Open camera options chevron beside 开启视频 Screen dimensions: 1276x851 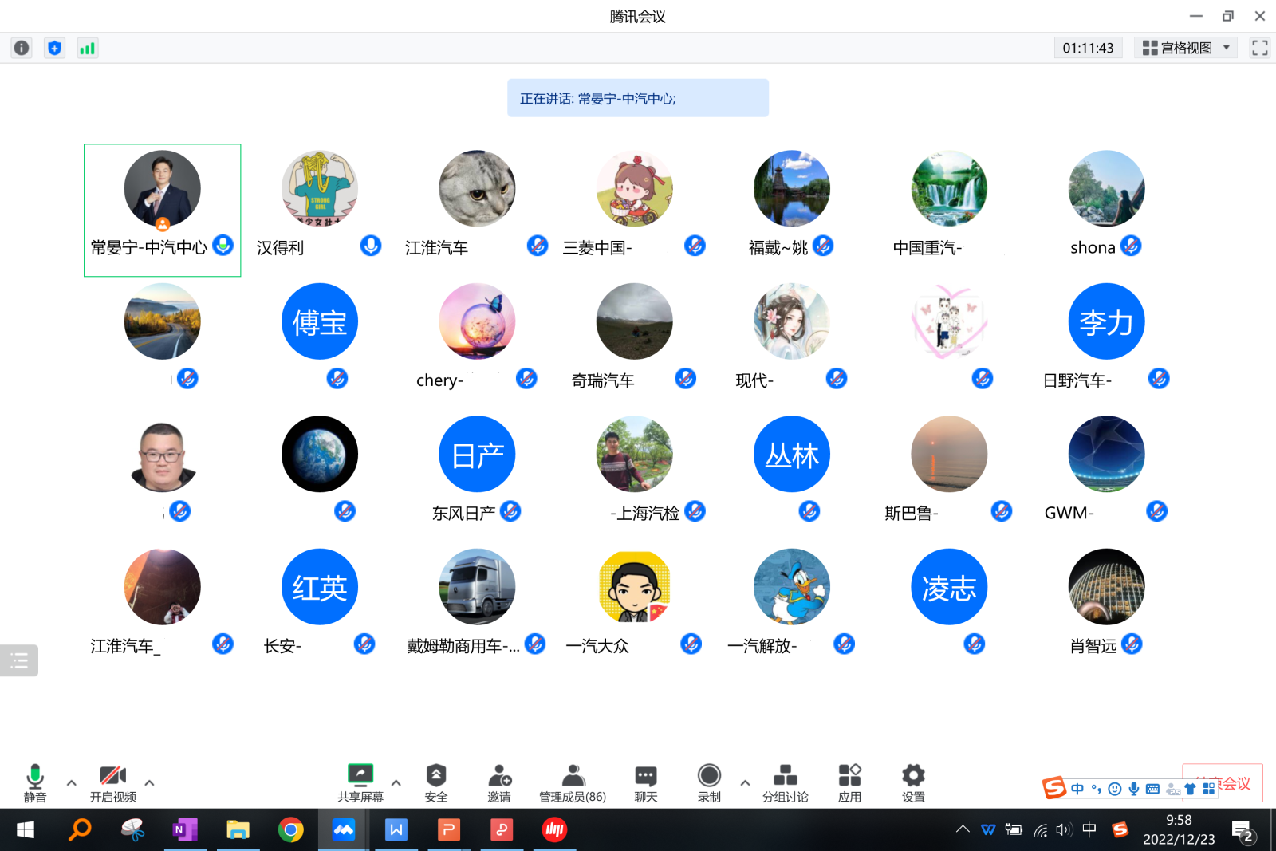pos(148,782)
